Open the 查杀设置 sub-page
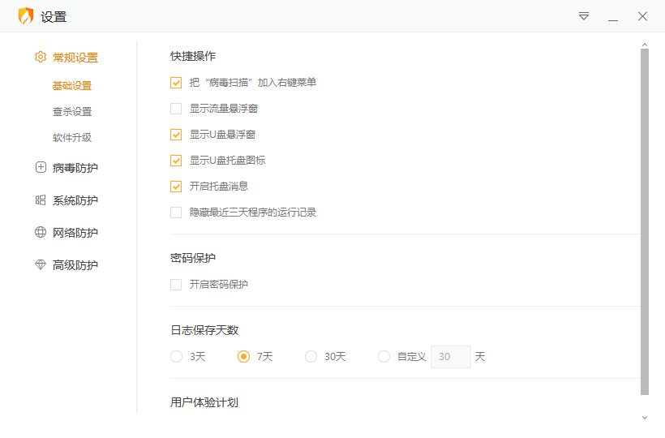665x438 pixels. (x=72, y=111)
